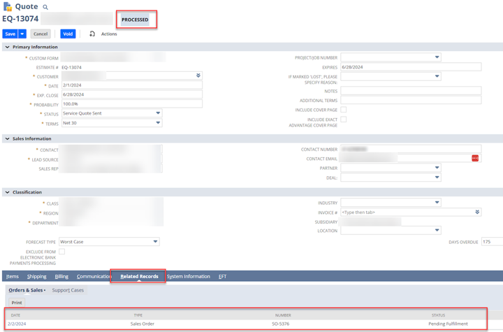
Task: Collapse the Primary Information section
Action: 7,47
